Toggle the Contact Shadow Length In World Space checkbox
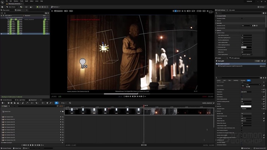267x150 pixels. 241,128
